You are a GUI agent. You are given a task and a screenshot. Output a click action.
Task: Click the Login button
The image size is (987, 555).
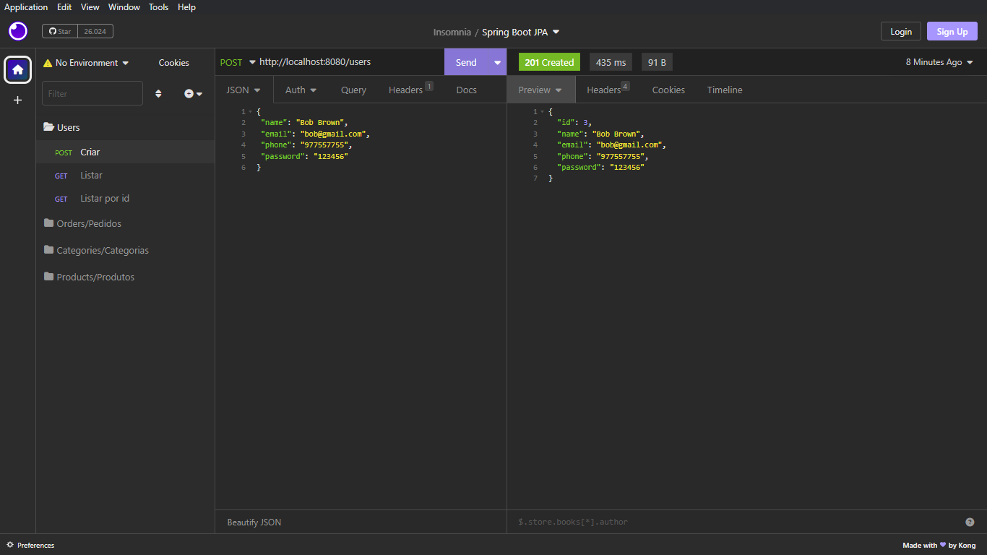click(901, 31)
